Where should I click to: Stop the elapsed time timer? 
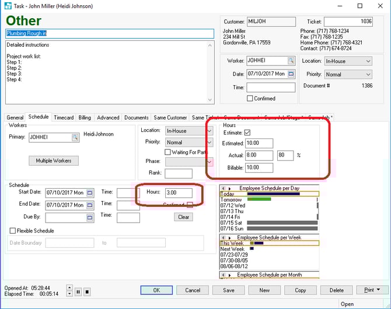click(x=87, y=291)
